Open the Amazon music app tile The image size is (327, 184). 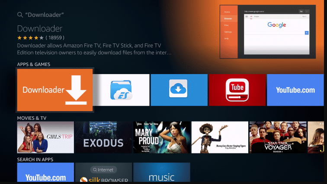click(162, 173)
